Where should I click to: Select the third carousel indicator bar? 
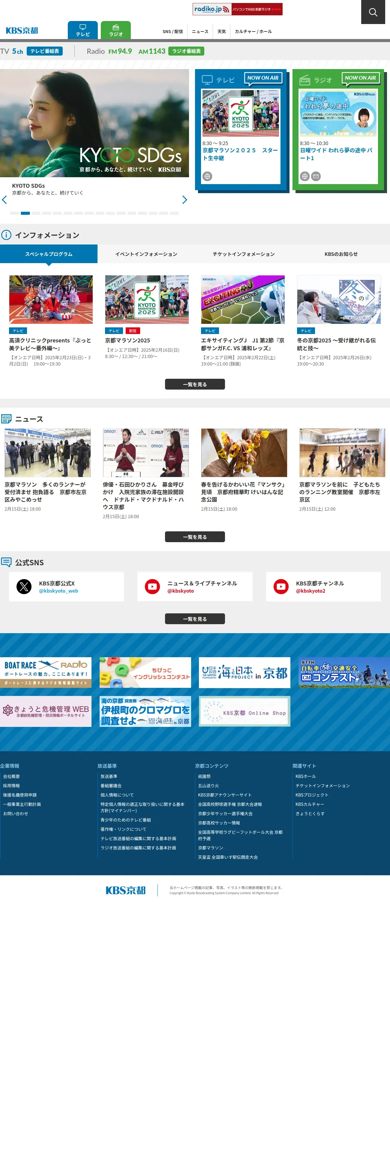[x=36, y=213]
